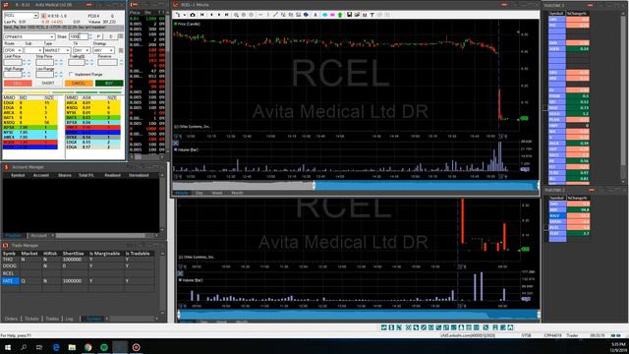Switch upper chart to the Day tab
This screenshot has width=629, height=354.
tap(199, 193)
